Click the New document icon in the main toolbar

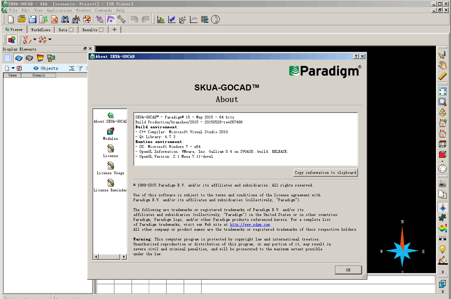pyautogui.click(x=11, y=19)
